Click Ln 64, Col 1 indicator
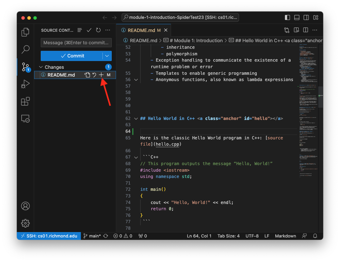340x262 pixels. (x=199, y=236)
